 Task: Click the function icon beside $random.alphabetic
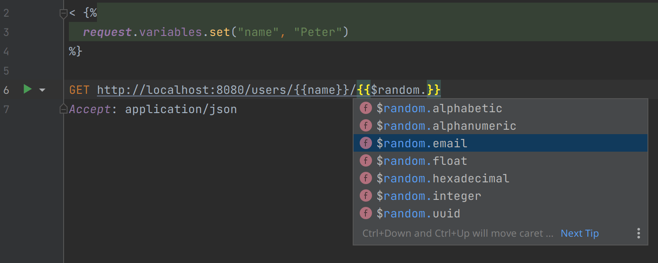365,108
